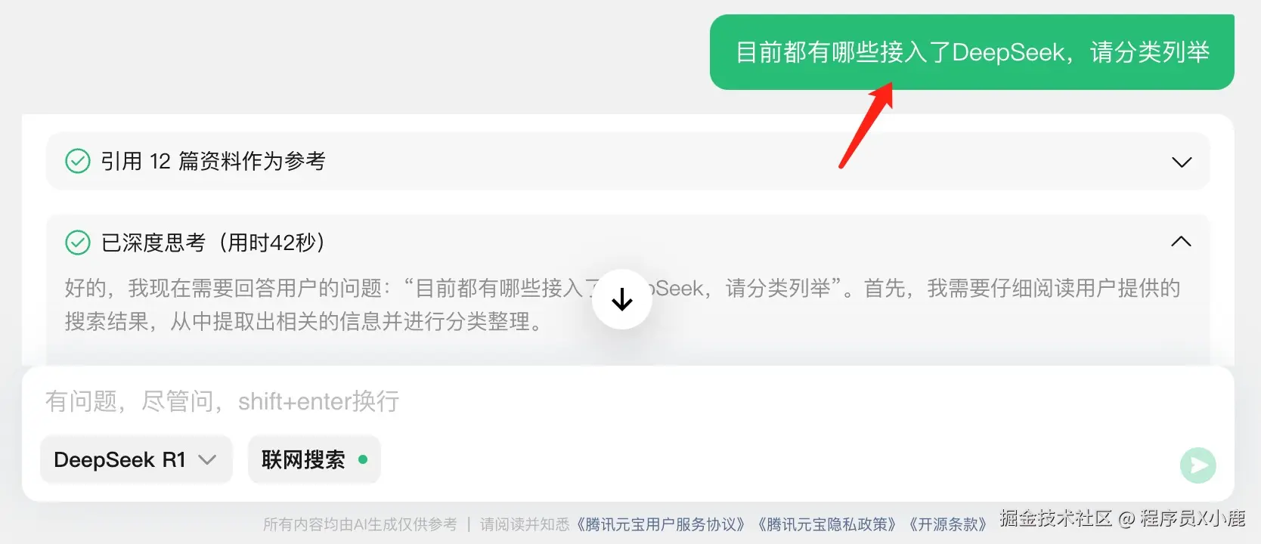Click the DeepSeek R1 dropdown arrow

click(x=207, y=459)
